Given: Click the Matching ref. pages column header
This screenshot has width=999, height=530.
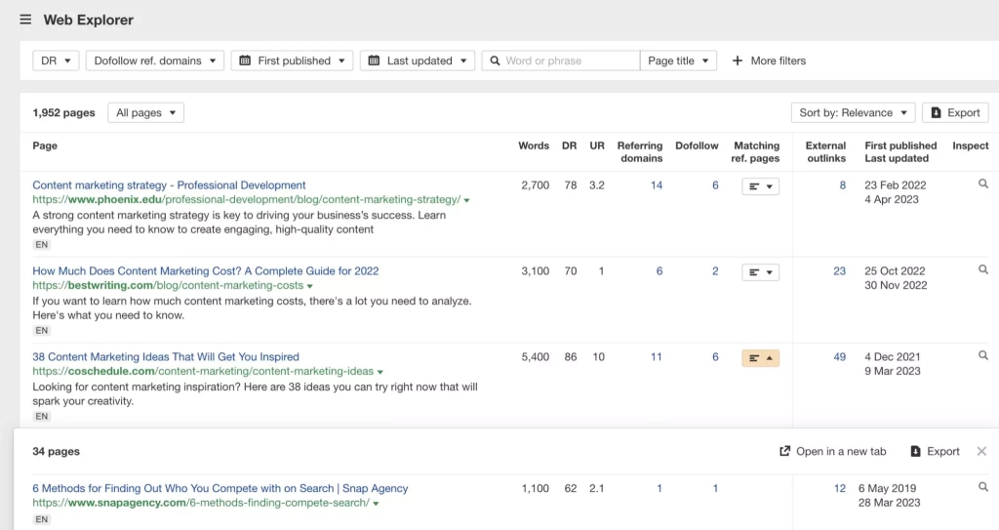Looking at the screenshot, I should (x=756, y=152).
